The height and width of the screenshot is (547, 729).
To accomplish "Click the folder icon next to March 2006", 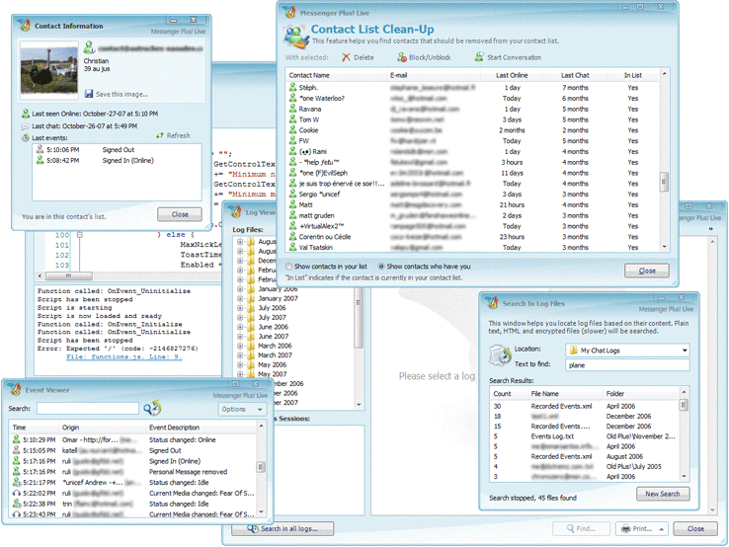I will (x=251, y=346).
